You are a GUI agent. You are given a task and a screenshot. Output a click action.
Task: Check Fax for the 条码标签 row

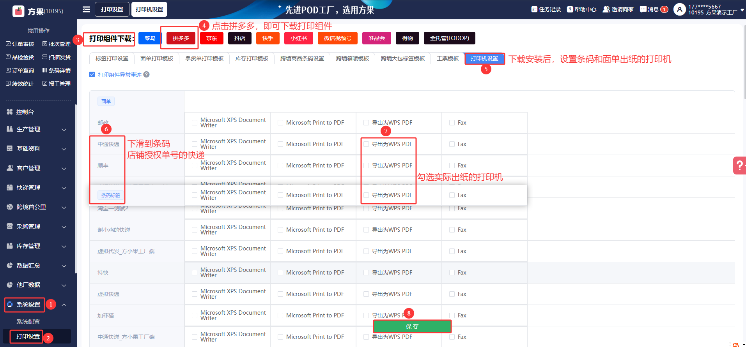[452, 195]
